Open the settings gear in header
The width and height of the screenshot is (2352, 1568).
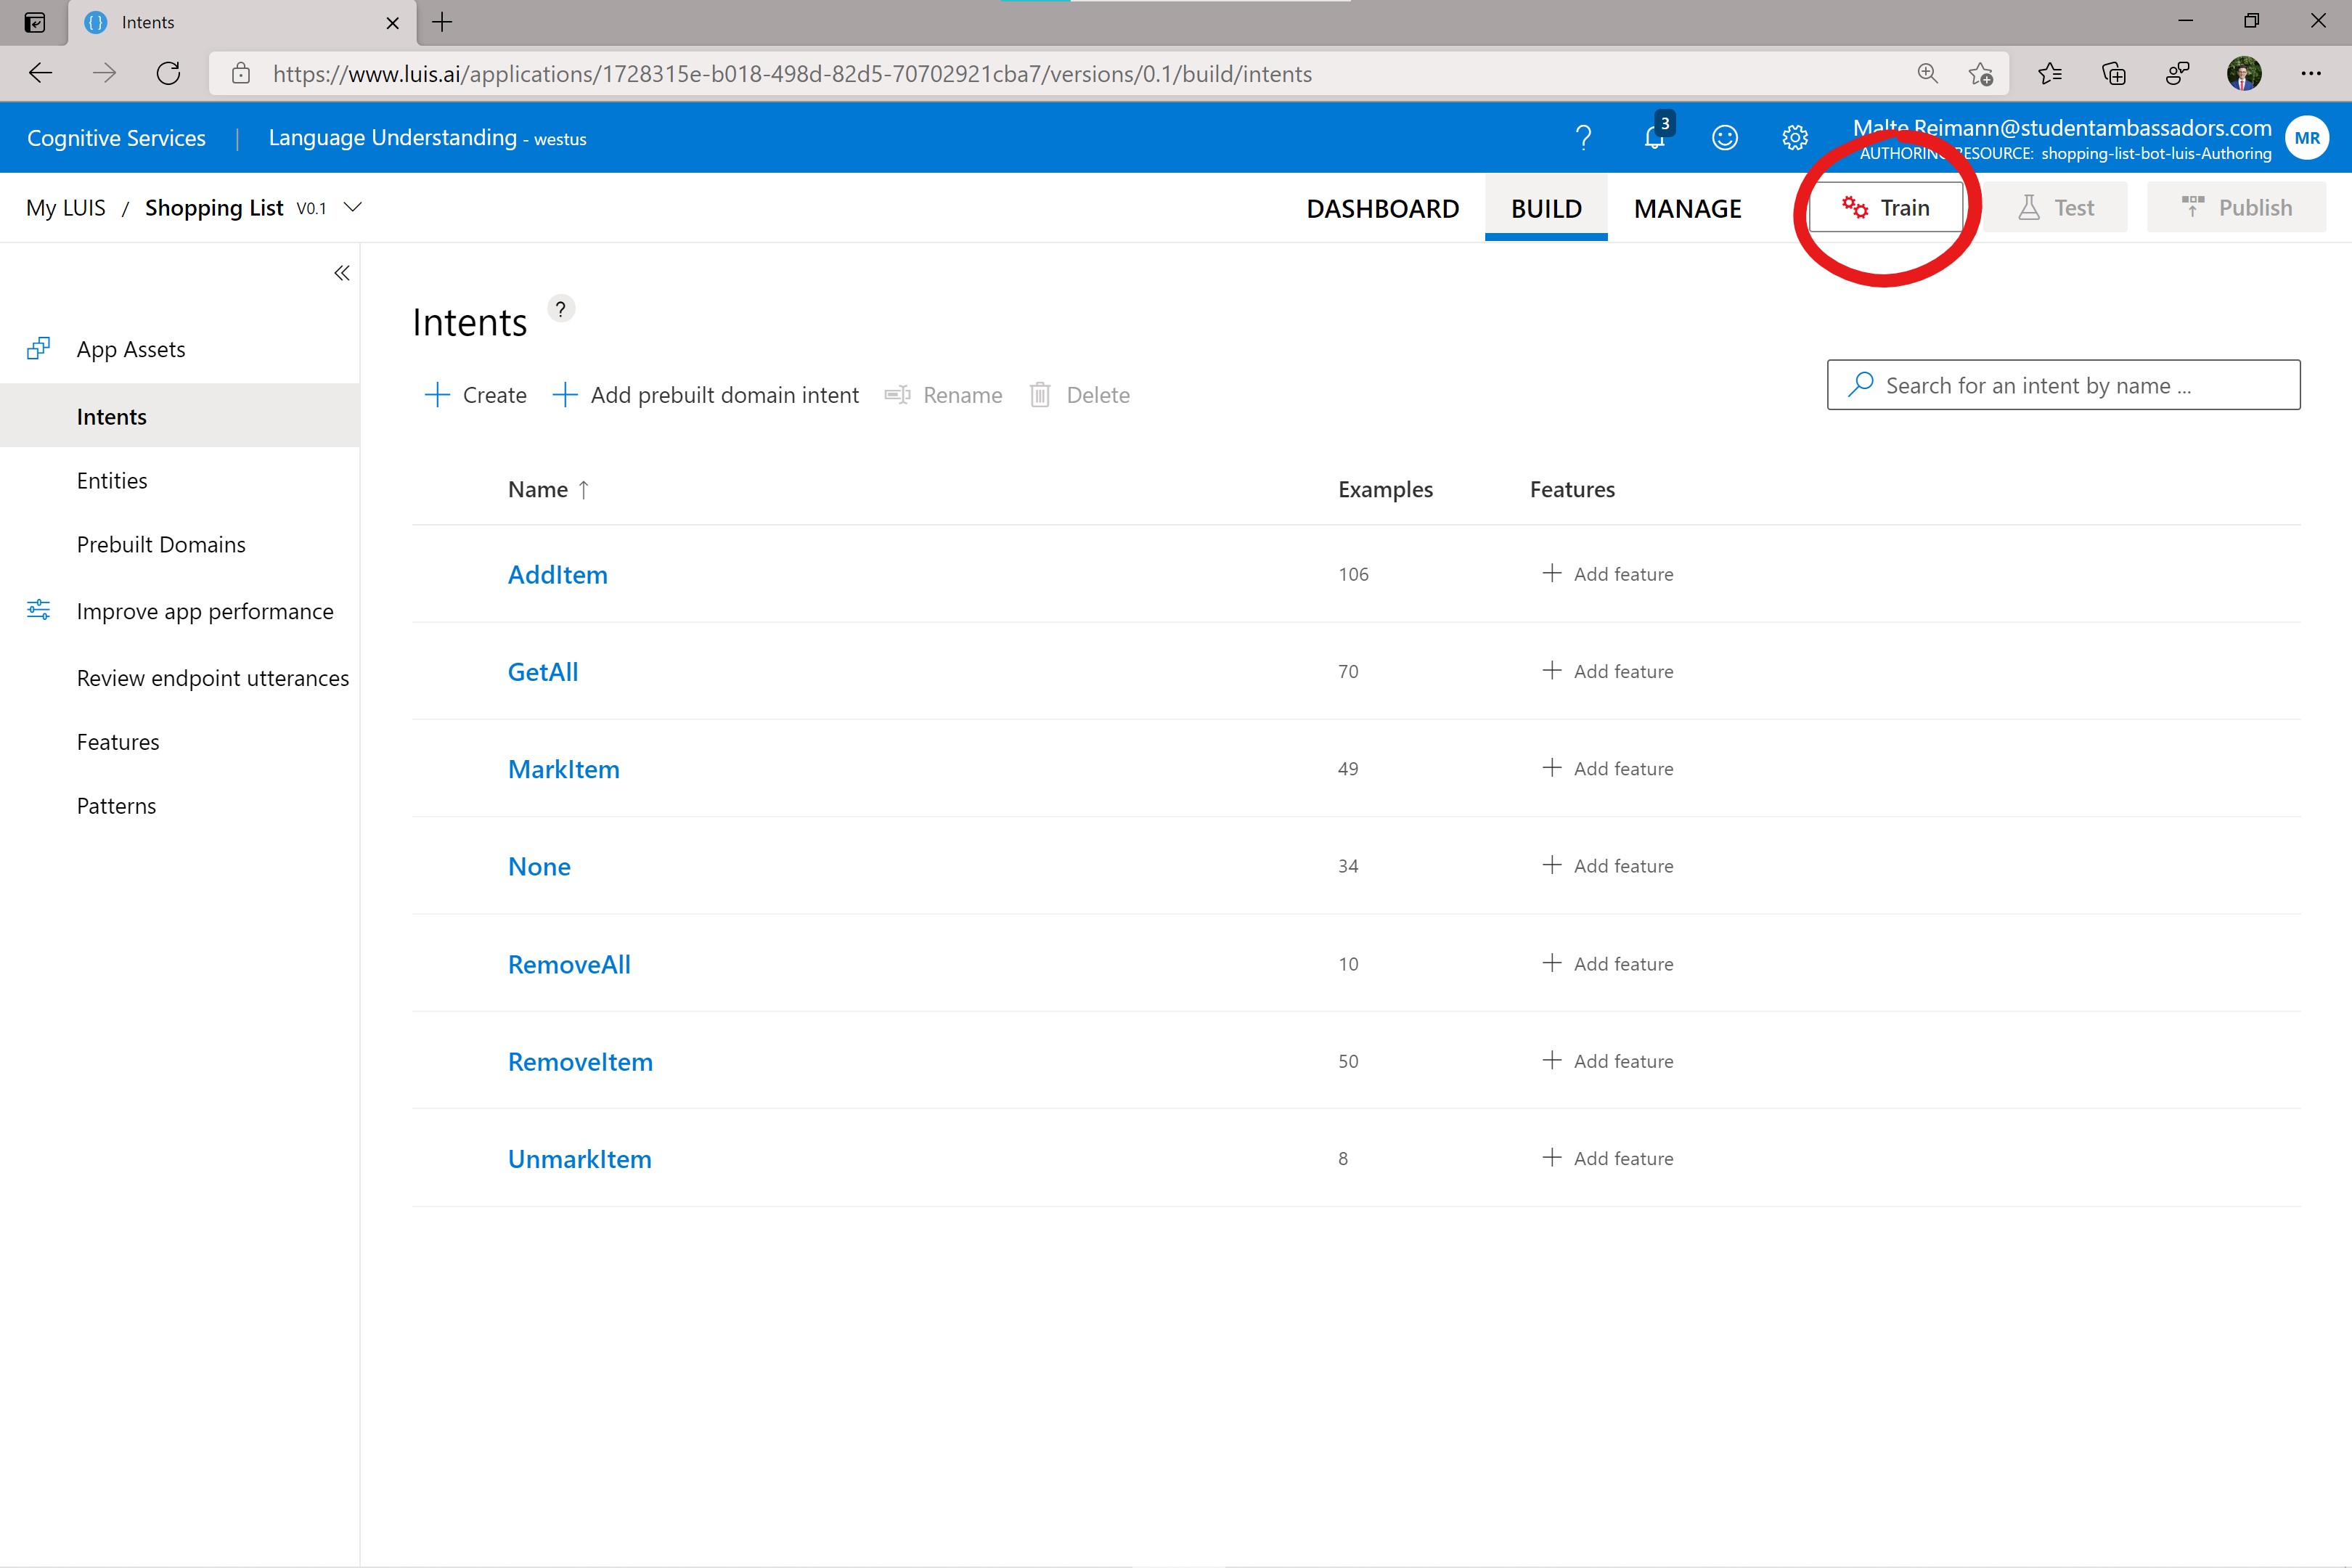(x=1795, y=137)
